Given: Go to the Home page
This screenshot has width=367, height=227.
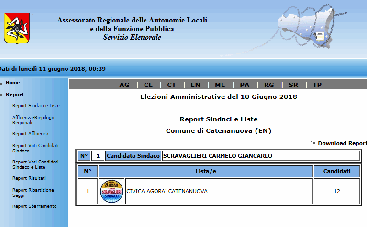Looking at the screenshot, I should click(13, 83).
